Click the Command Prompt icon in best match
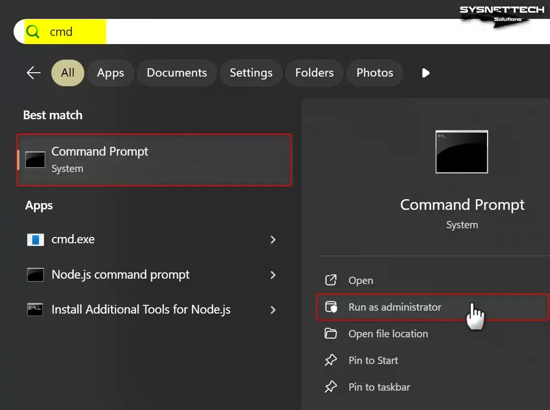Viewport: 550px width, 410px height. point(35,160)
